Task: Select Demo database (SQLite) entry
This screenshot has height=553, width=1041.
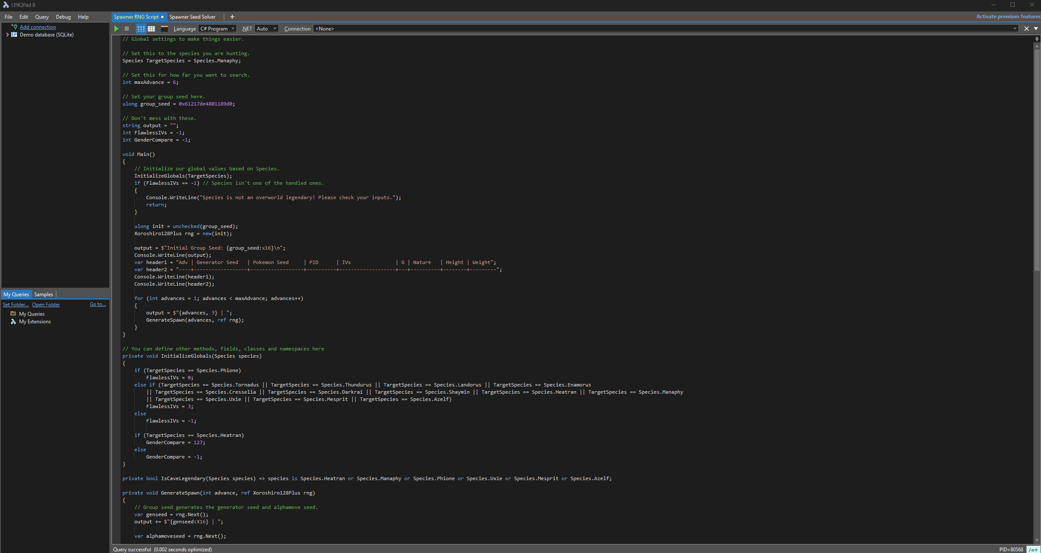Action: click(47, 35)
